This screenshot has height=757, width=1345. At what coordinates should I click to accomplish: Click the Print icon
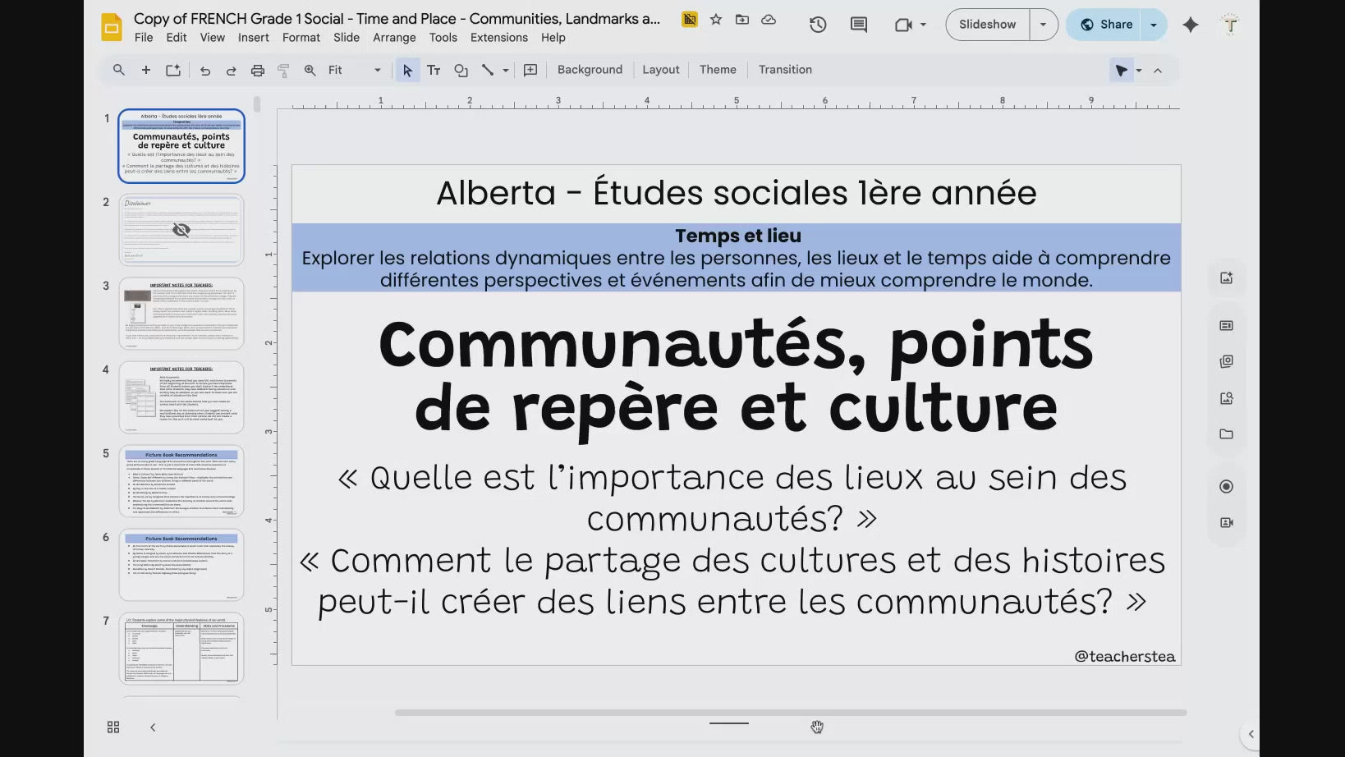point(258,71)
